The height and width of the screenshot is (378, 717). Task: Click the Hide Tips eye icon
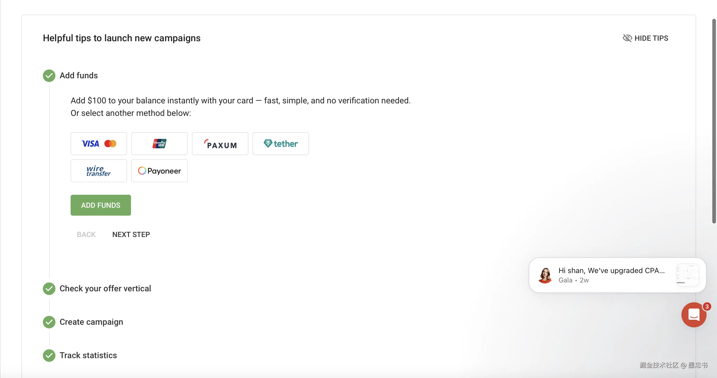click(627, 38)
